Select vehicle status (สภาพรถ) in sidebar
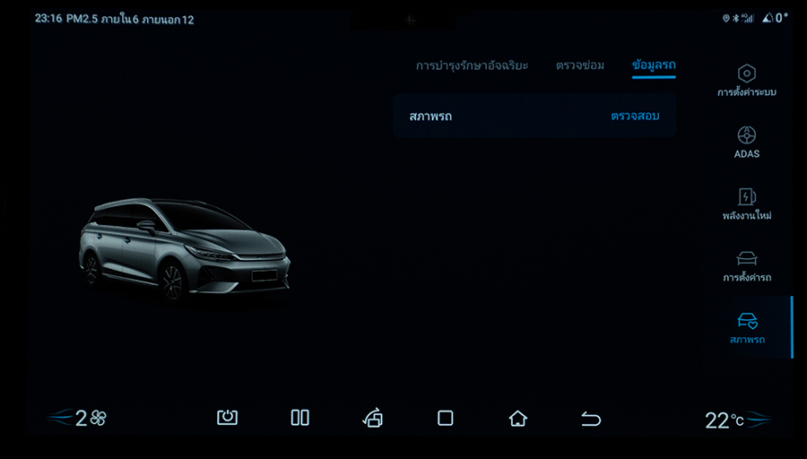 (x=746, y=328)
